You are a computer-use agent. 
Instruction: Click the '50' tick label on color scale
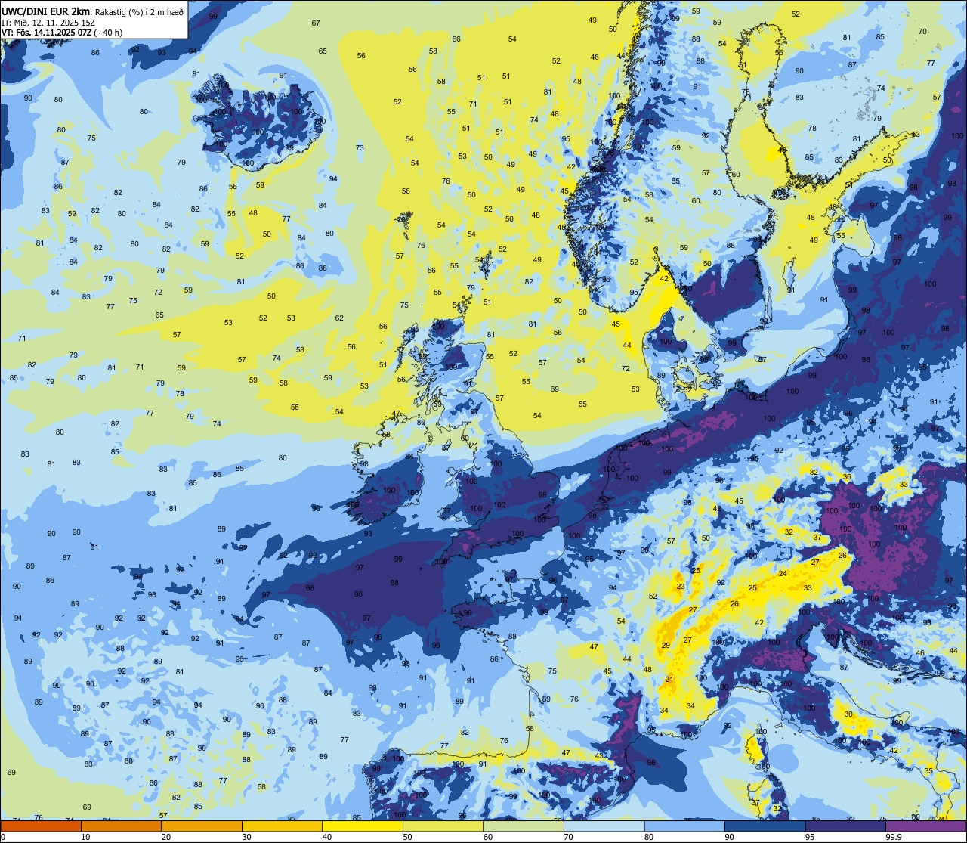coord(407,837)
